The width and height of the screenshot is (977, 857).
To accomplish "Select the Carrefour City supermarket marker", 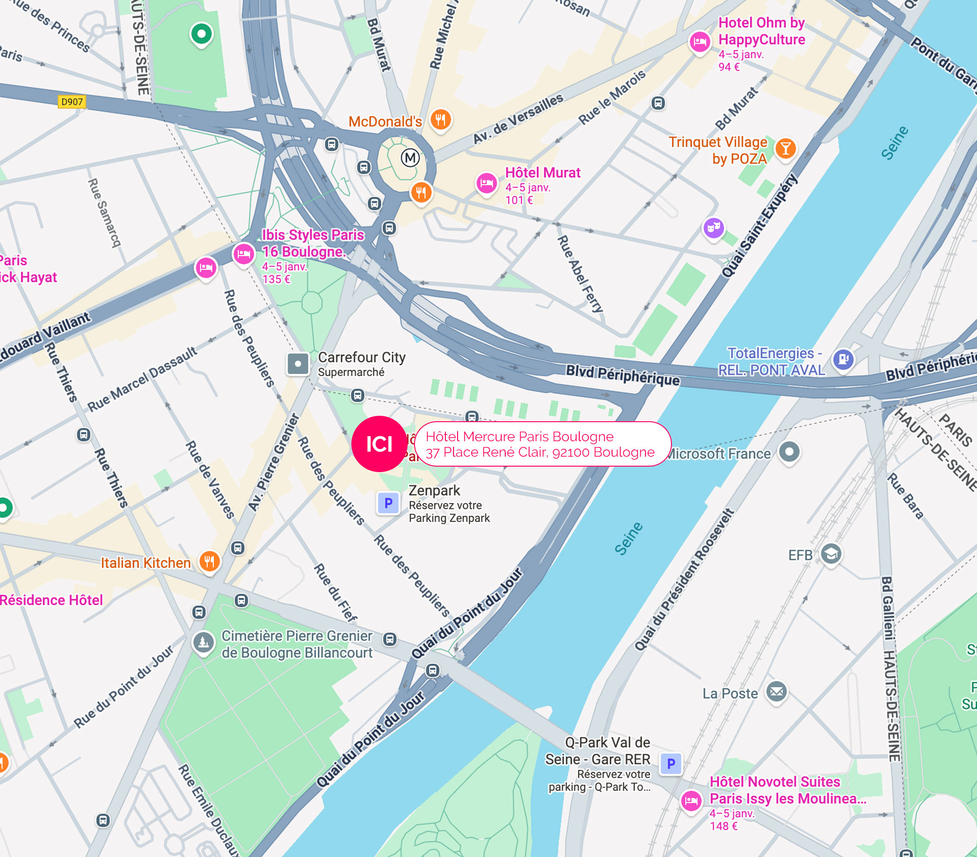I will (x=298, y=364).
